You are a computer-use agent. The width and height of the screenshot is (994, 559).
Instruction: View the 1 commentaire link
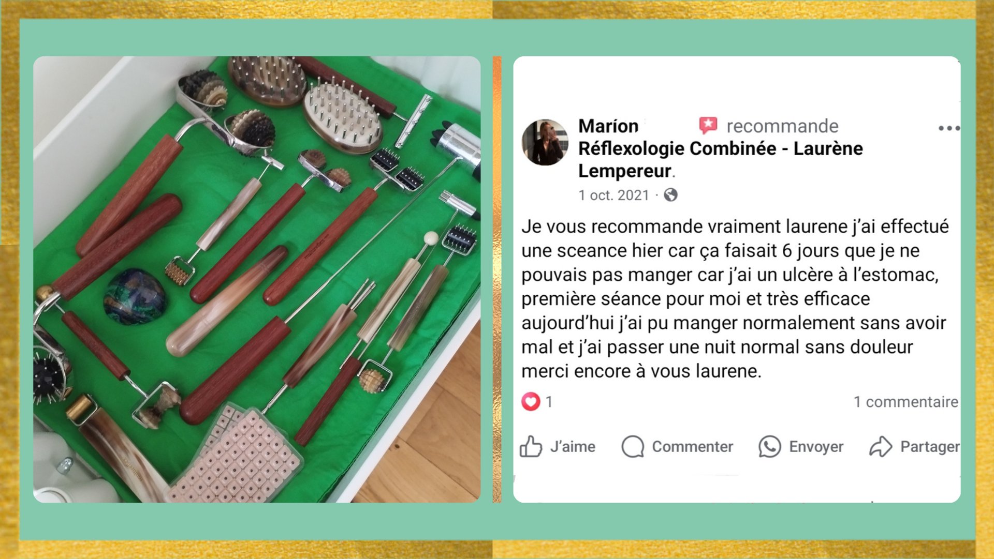(x=906, y=402)
